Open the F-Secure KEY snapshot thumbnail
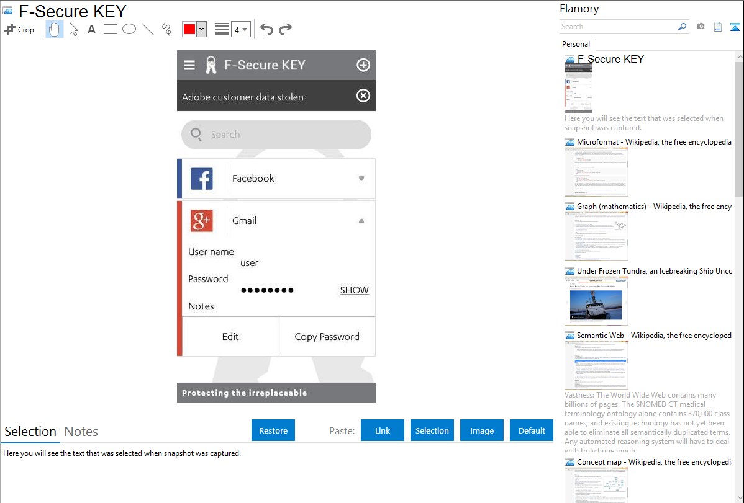Viewport: 744px width, 503px height. 578,88
